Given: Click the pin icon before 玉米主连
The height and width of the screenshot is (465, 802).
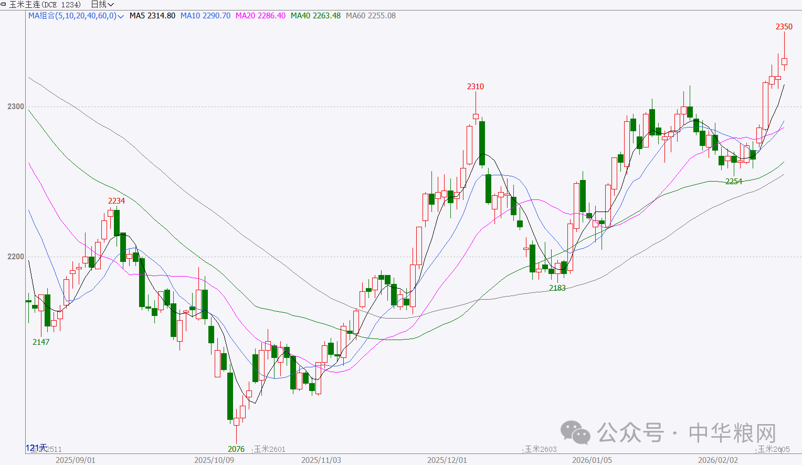Looking at the screenshot, I should tap(4, 4).
